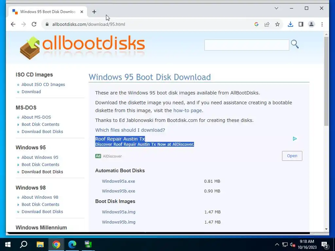Click the scrollbar up arrow
Screen dimensions: 335x251
click(326, 34)
